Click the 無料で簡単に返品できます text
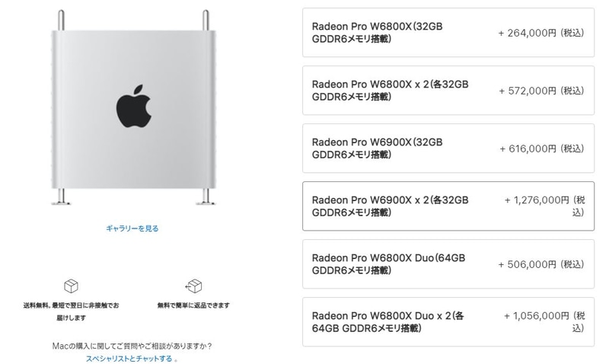The image size is (609, 364). (x=193, y=305)
